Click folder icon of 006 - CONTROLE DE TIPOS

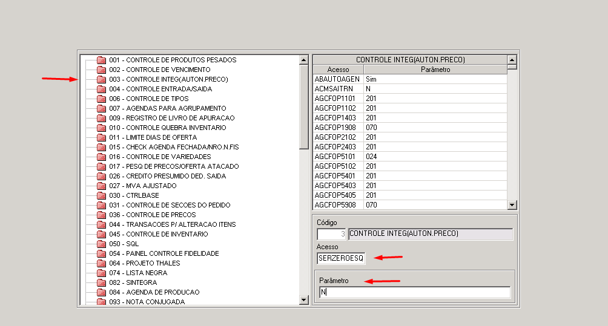[x=101, y=99]
